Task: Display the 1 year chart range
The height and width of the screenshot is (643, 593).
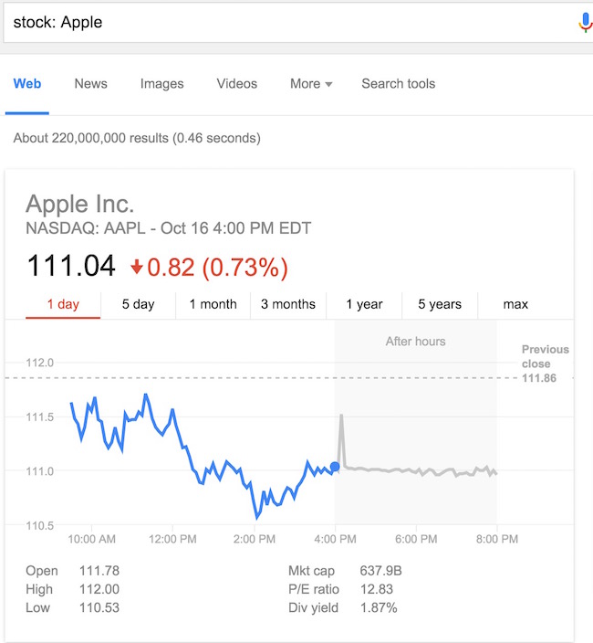Action: (x=364, y=305)
